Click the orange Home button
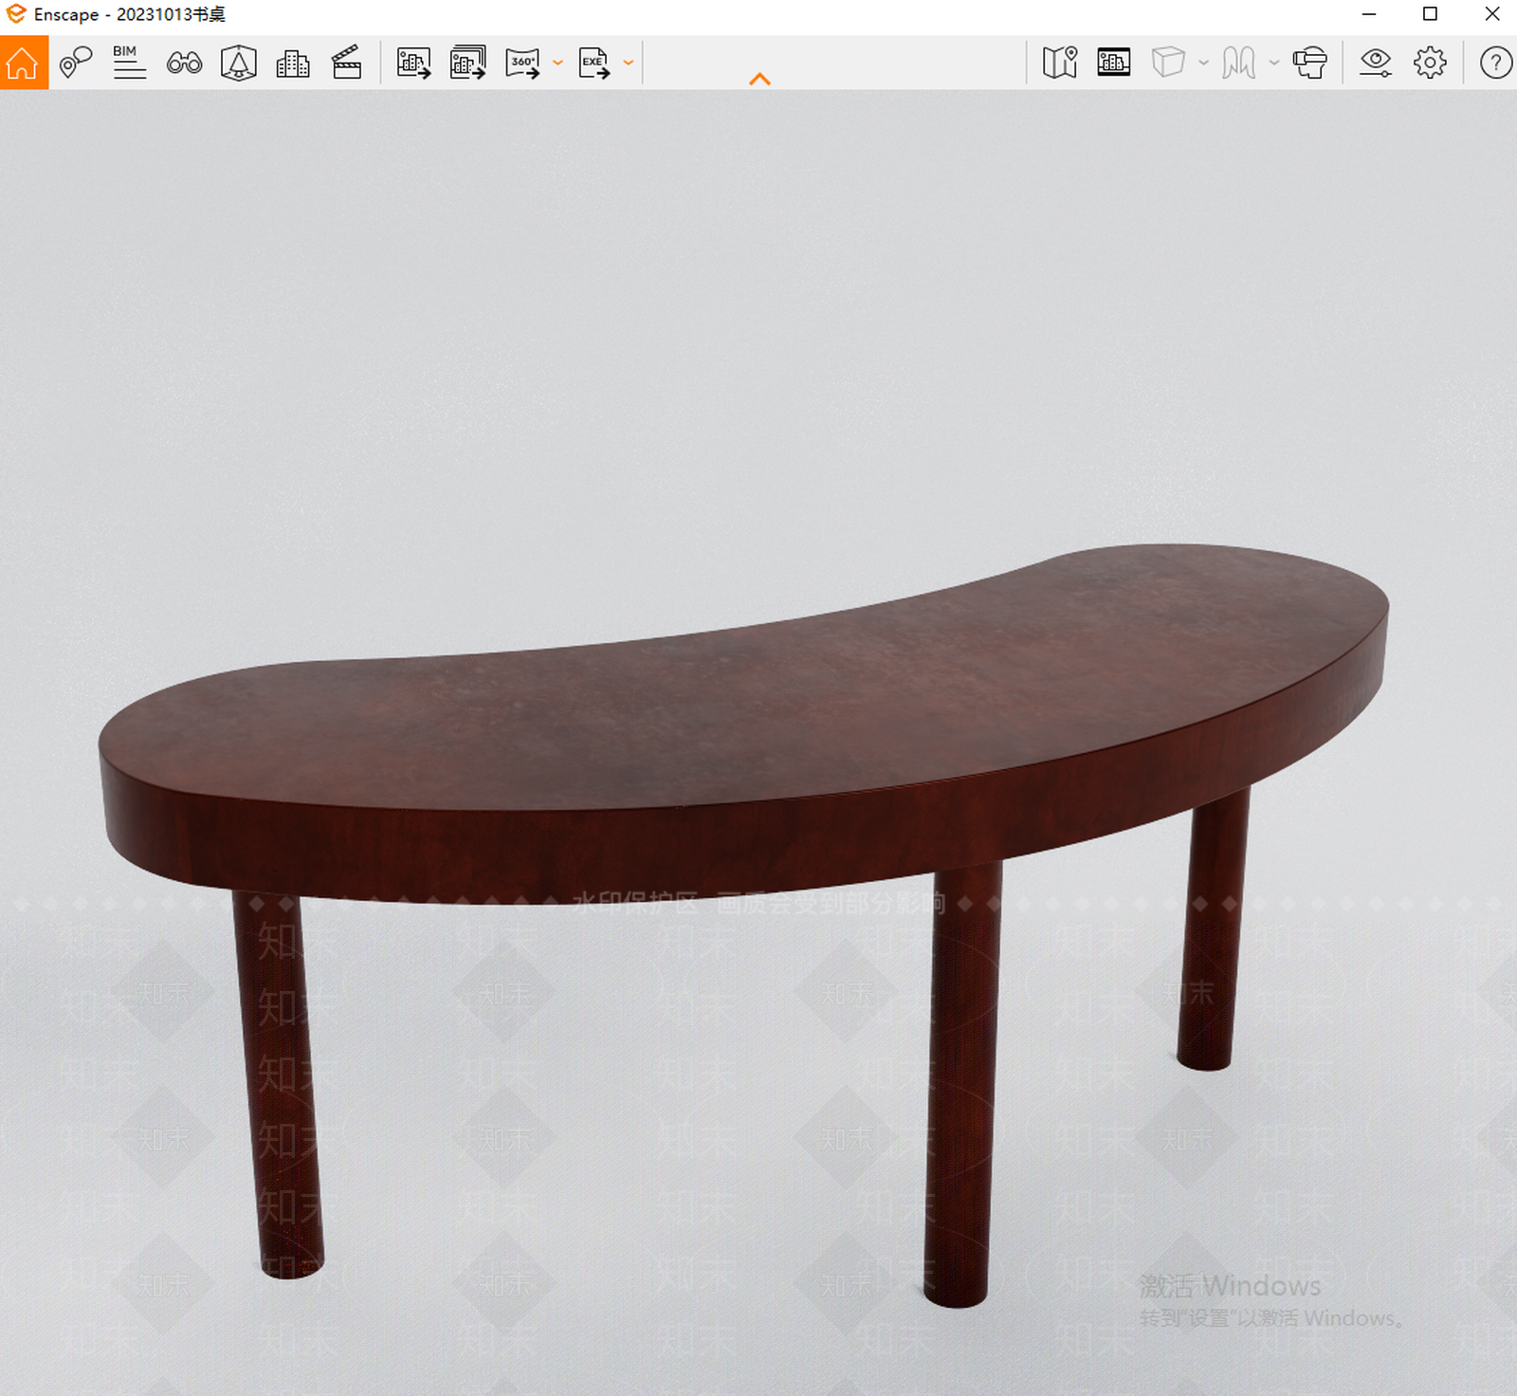1517x1396 pixels. [24, 63]
